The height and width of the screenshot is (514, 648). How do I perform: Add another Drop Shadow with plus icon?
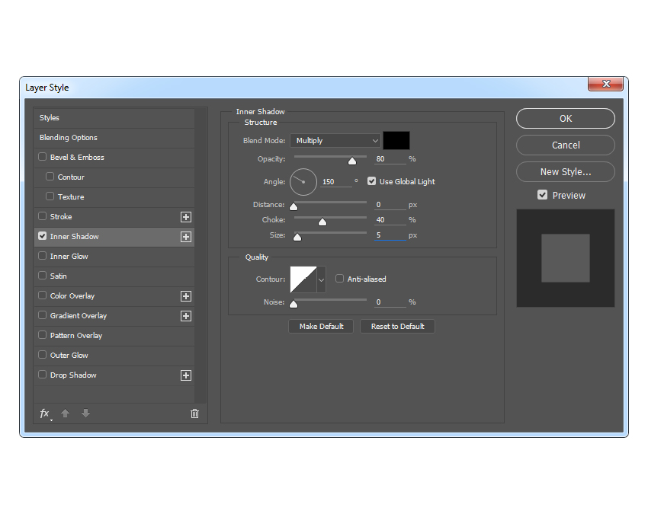185,375
